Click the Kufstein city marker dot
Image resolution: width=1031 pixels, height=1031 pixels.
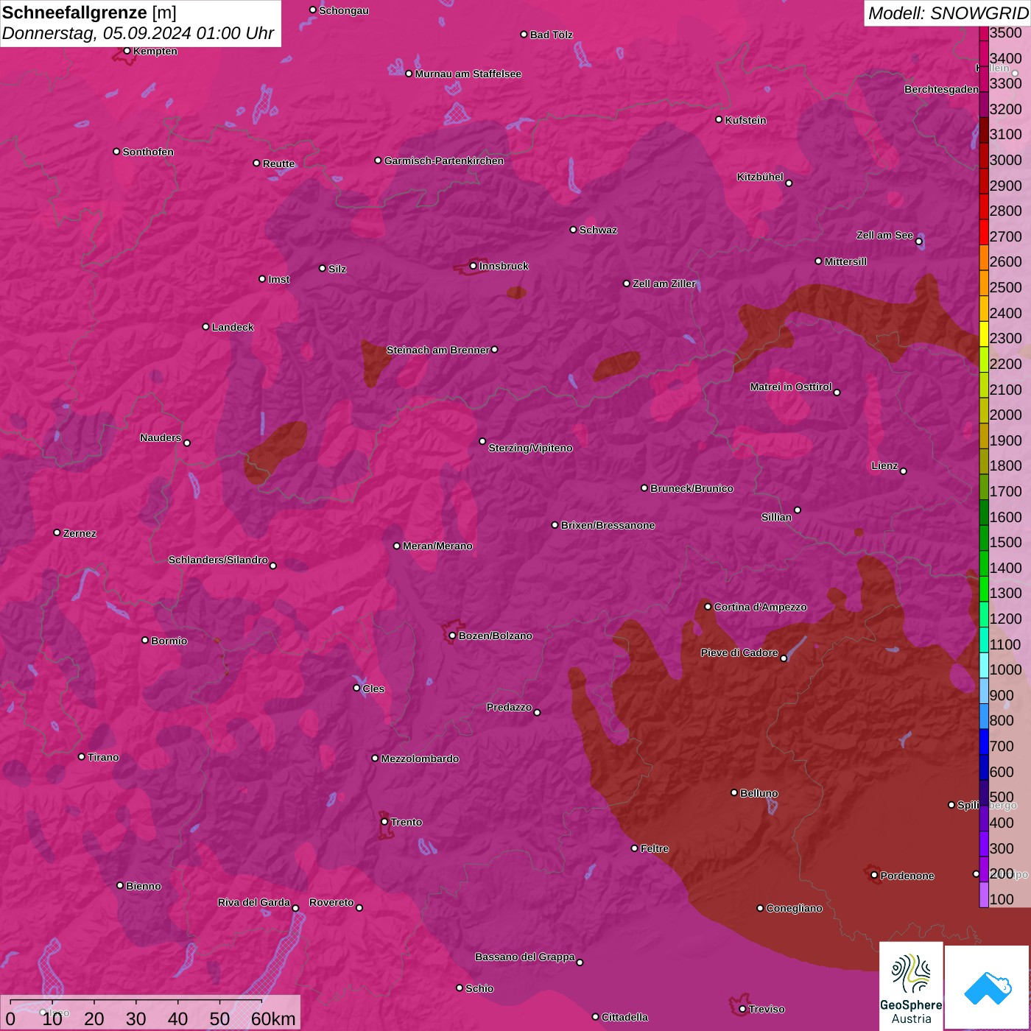pos(719,119)
